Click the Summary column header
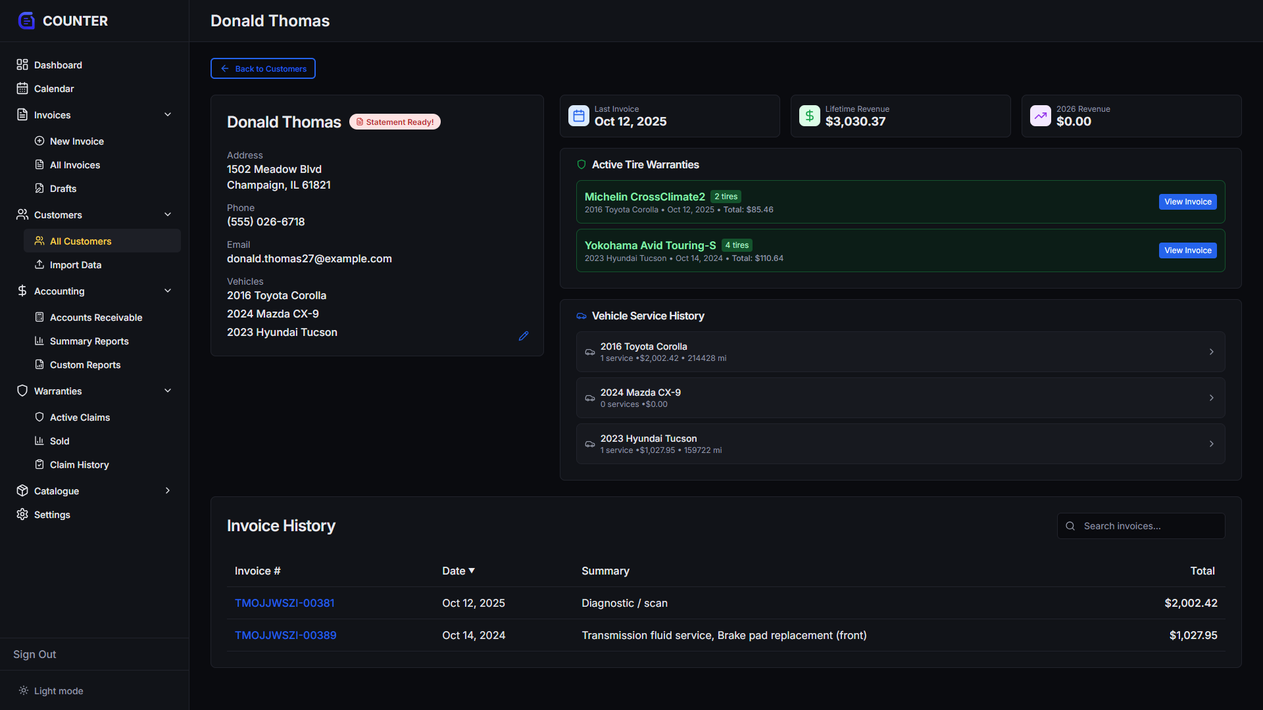Screen dimensions: 1263x710 coord(605,571)
